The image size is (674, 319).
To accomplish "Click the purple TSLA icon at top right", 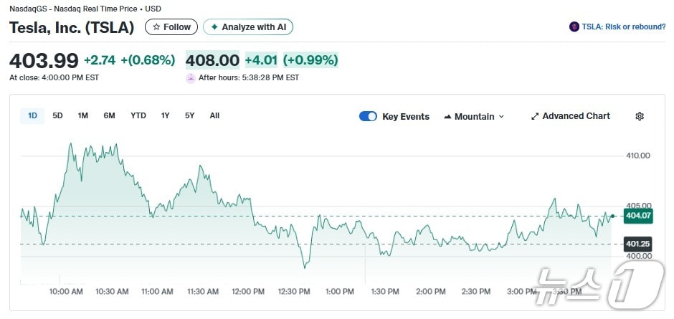I will click(574, 27).
